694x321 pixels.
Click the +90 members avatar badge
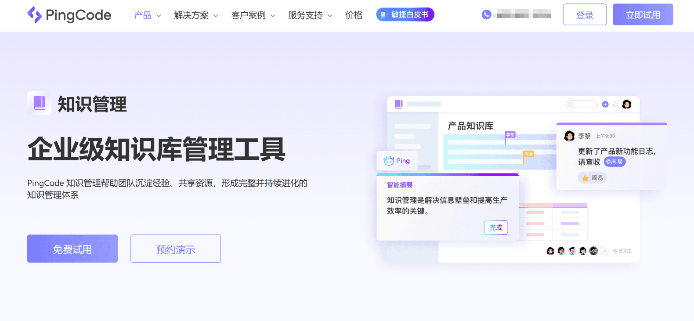[593, 251]
